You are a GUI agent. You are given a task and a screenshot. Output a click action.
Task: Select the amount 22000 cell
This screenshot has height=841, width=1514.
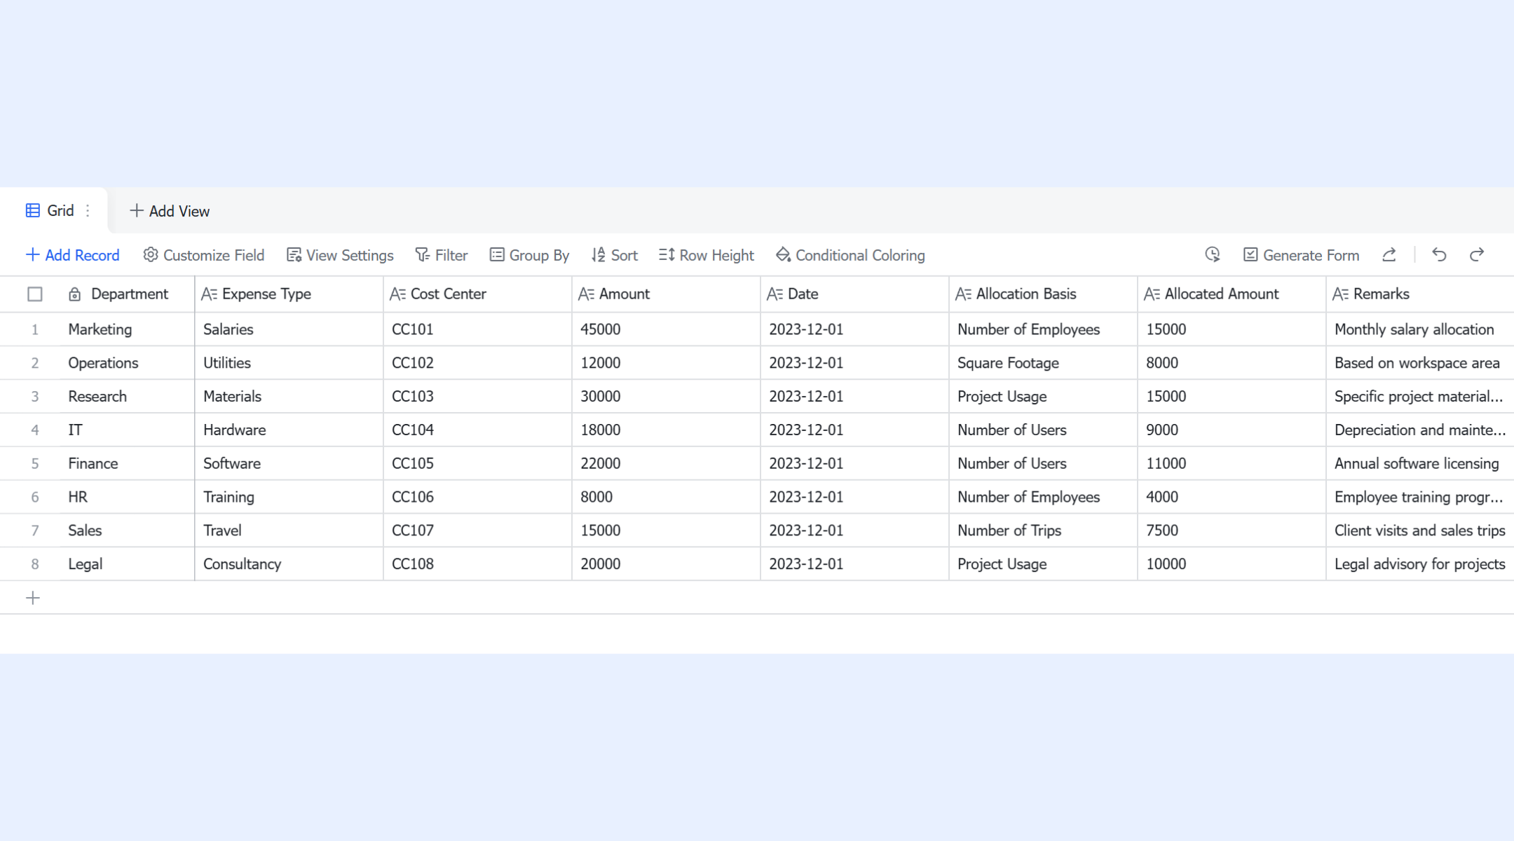click(666, 463)
